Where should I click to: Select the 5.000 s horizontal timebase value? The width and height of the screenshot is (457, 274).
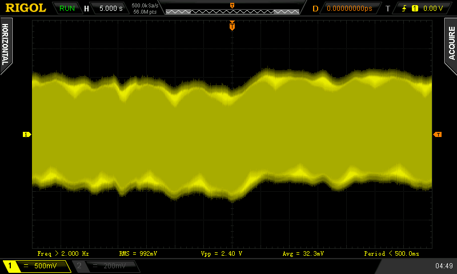tap(111, 8)
